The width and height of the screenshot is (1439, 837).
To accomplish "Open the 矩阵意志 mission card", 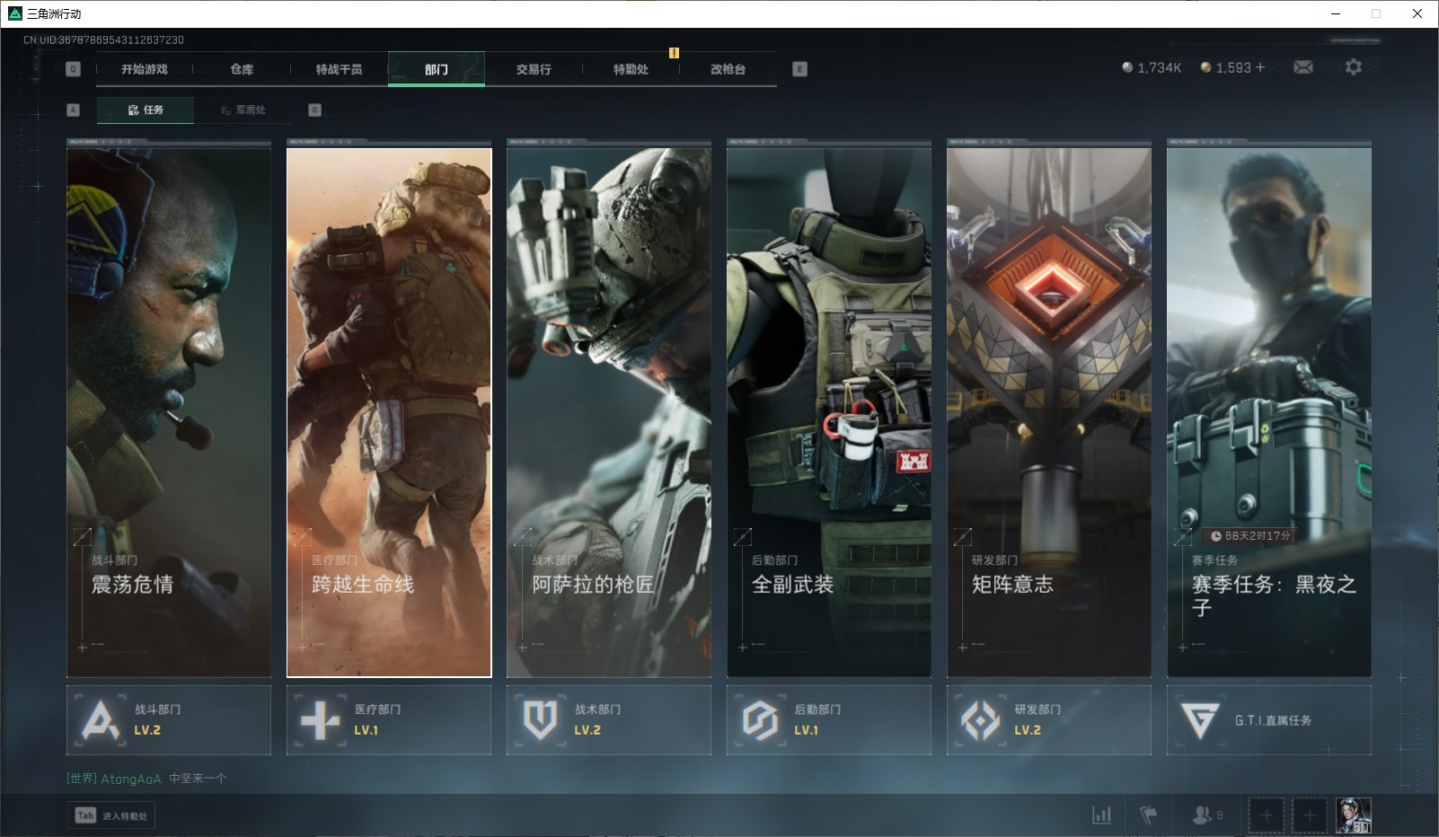I will pos(1049,412).
